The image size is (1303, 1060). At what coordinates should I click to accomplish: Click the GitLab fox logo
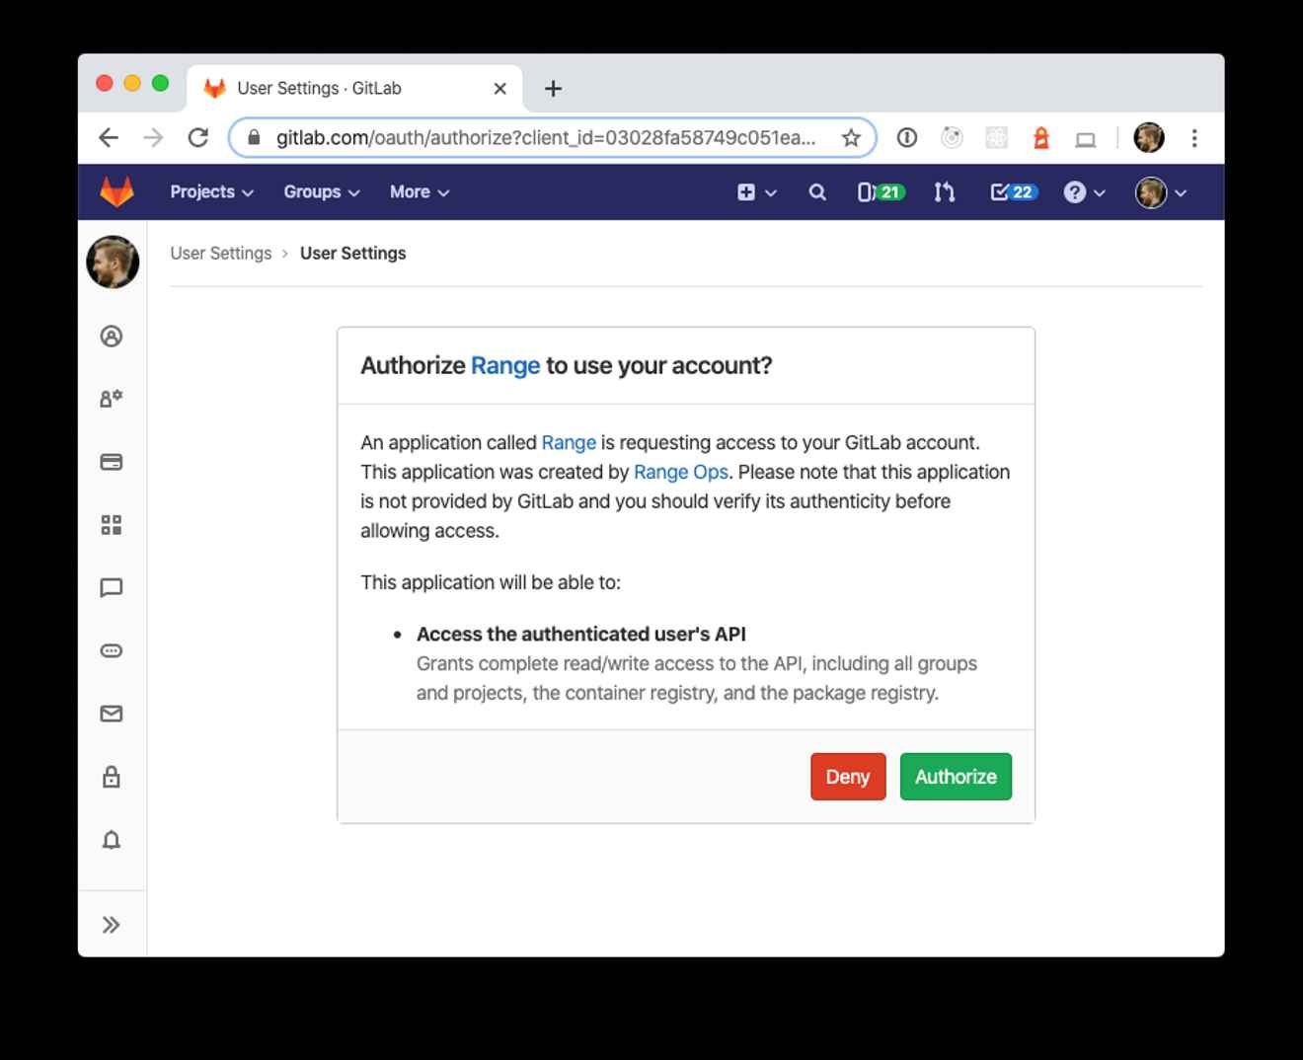click(x=116, y=191)
